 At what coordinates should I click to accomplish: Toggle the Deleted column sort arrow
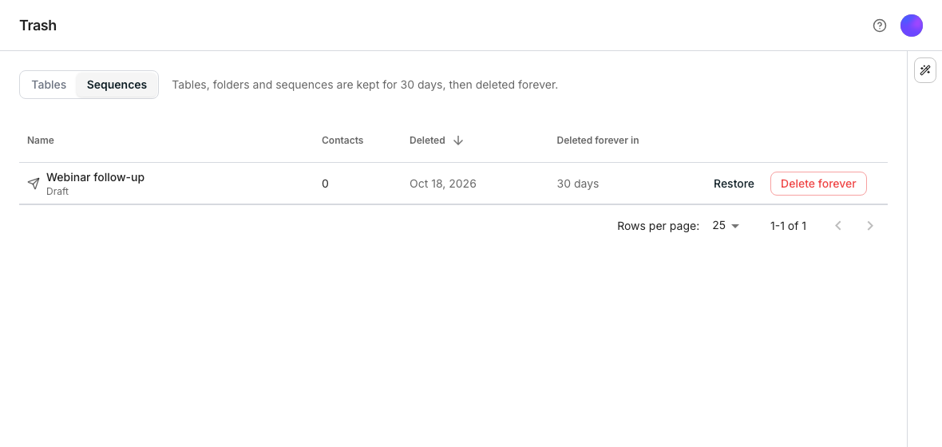click(x=458, y=140)
